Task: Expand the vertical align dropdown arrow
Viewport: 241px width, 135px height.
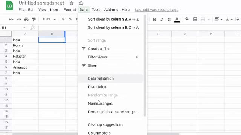Action: pos(232,19)
